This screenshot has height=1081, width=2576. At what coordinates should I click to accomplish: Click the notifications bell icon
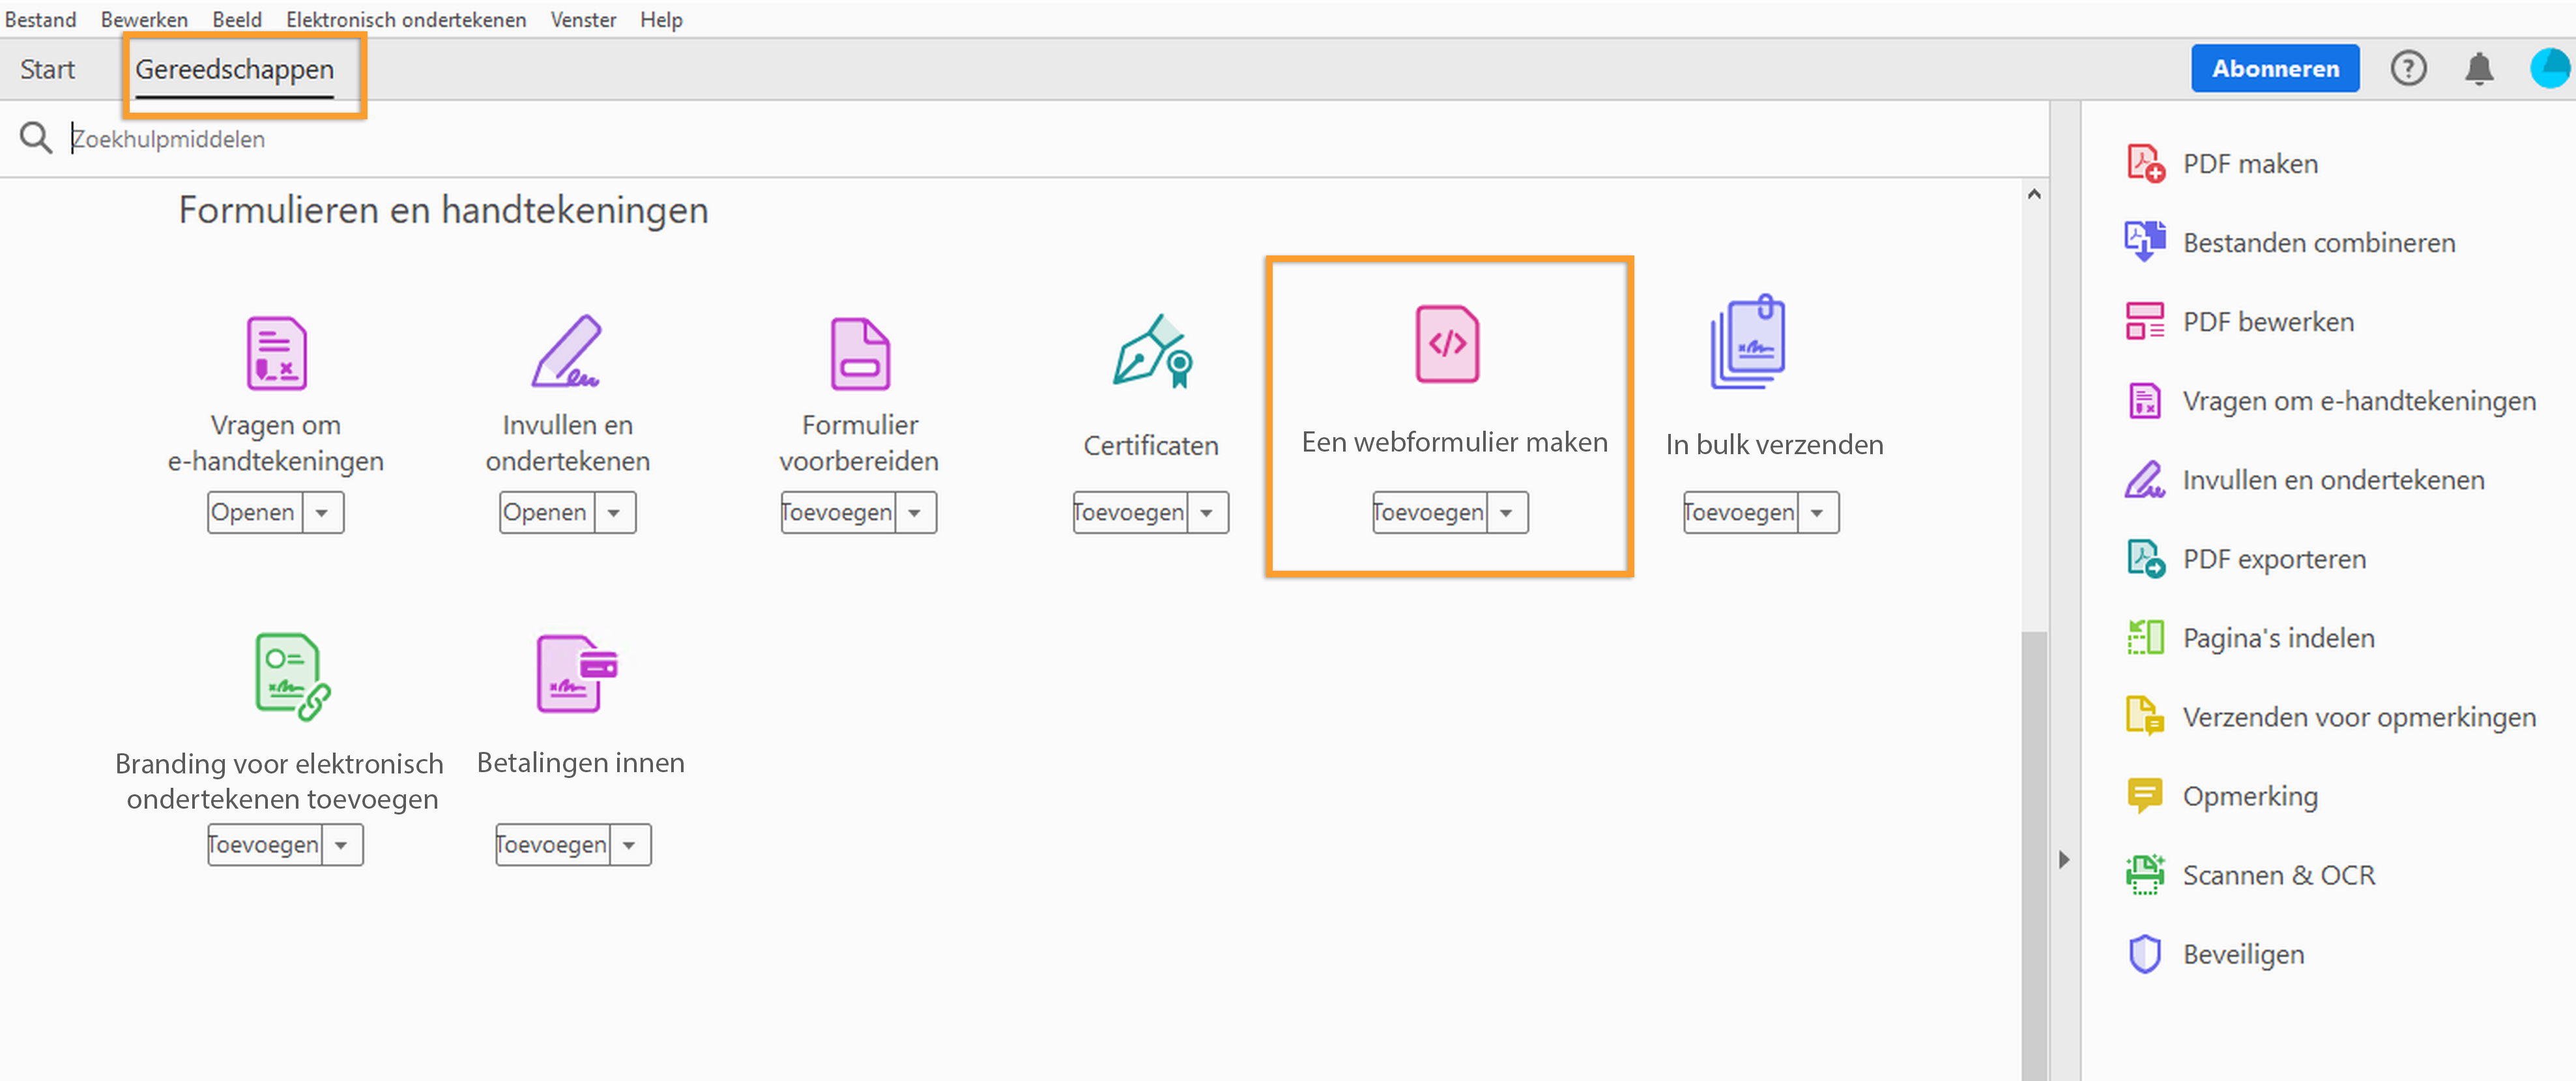(x=2479, y=68)
